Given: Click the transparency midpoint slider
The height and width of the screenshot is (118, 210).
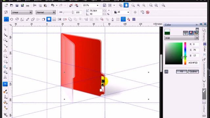Looking at the screenshot, I should click(x=68, y=12).
